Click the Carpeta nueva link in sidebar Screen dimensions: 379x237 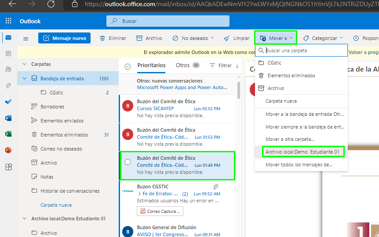pyautogui.click(x=56, y=205)
